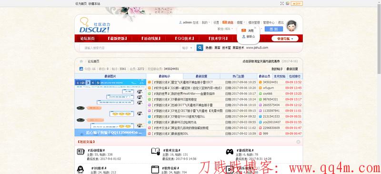Click the Discuz! logo
Screen dimensions: 381x174
click(95, 25)
